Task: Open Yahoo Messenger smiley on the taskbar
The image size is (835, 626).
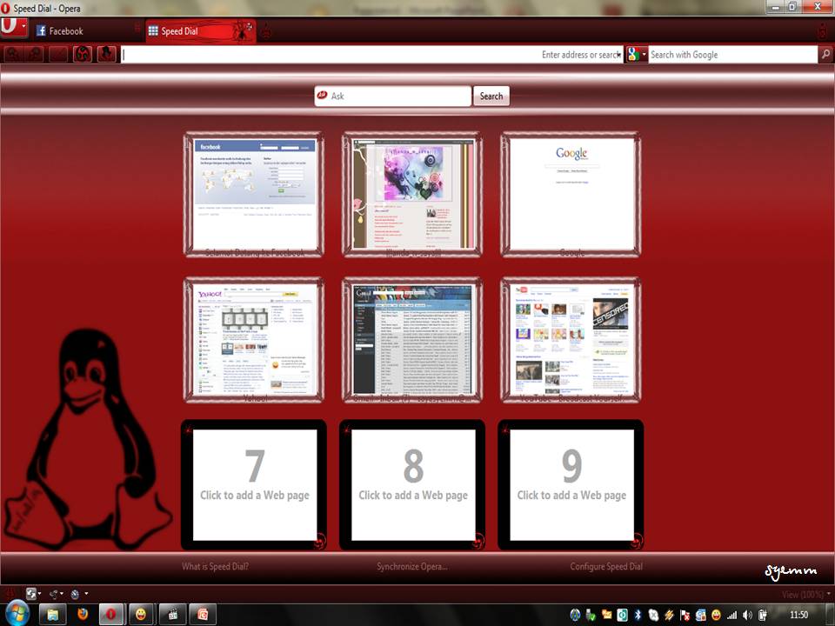Action: (x=141, y=615)
